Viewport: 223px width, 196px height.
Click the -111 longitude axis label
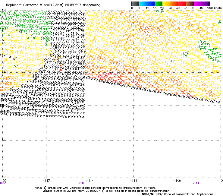click(x=133, y=181)
